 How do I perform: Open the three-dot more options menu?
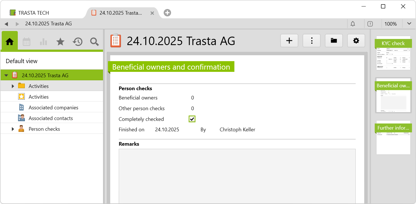tap(312, 41)
